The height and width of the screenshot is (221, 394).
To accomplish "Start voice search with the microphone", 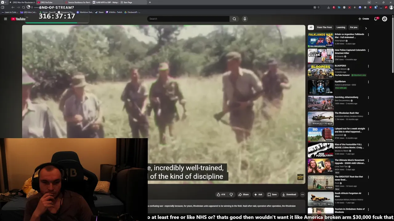I will 245,19.
